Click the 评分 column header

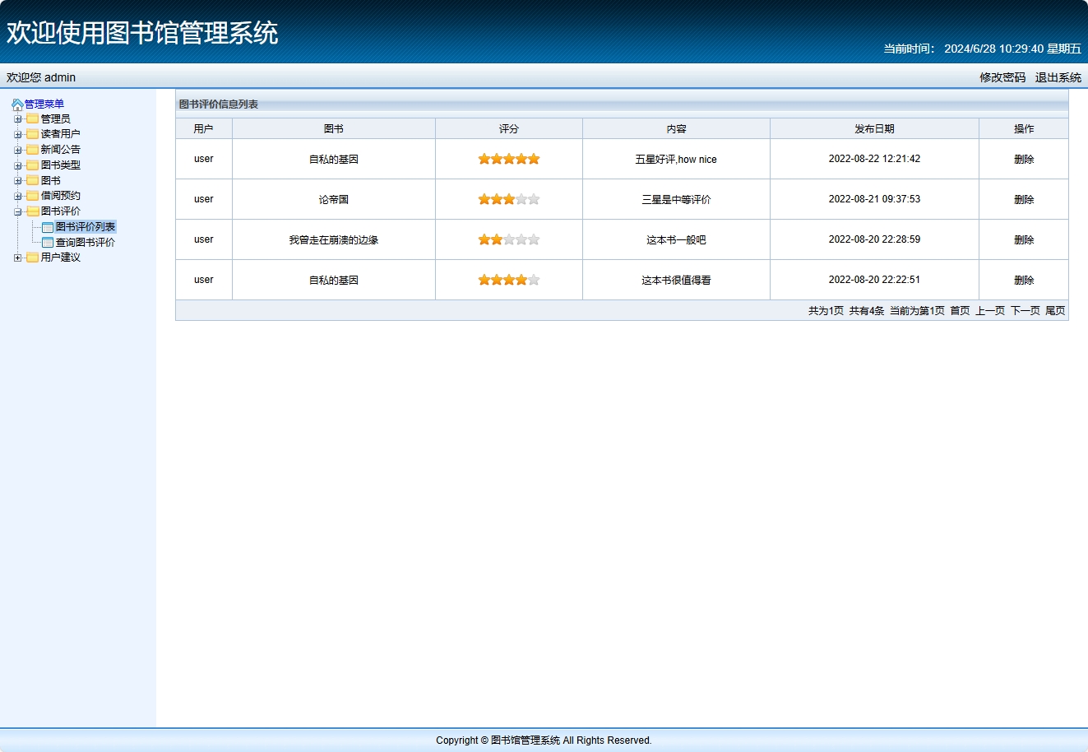(508, 128)
